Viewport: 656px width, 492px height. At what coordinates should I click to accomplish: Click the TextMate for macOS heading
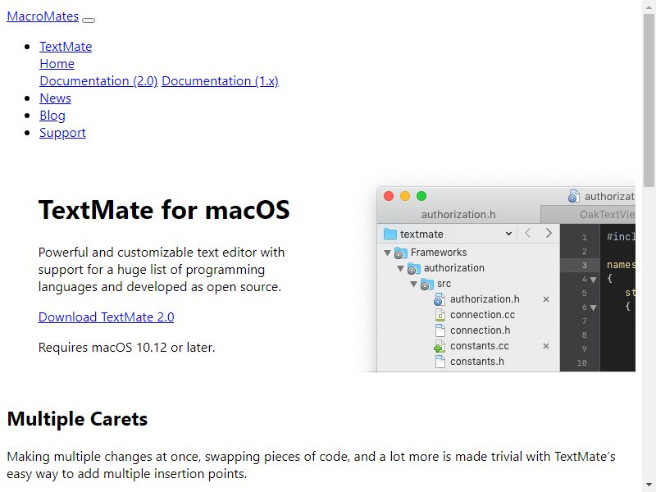[x=164, y=210]
